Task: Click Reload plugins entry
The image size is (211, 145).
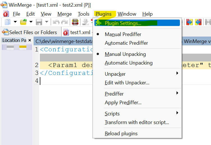Action: [137, 134]
